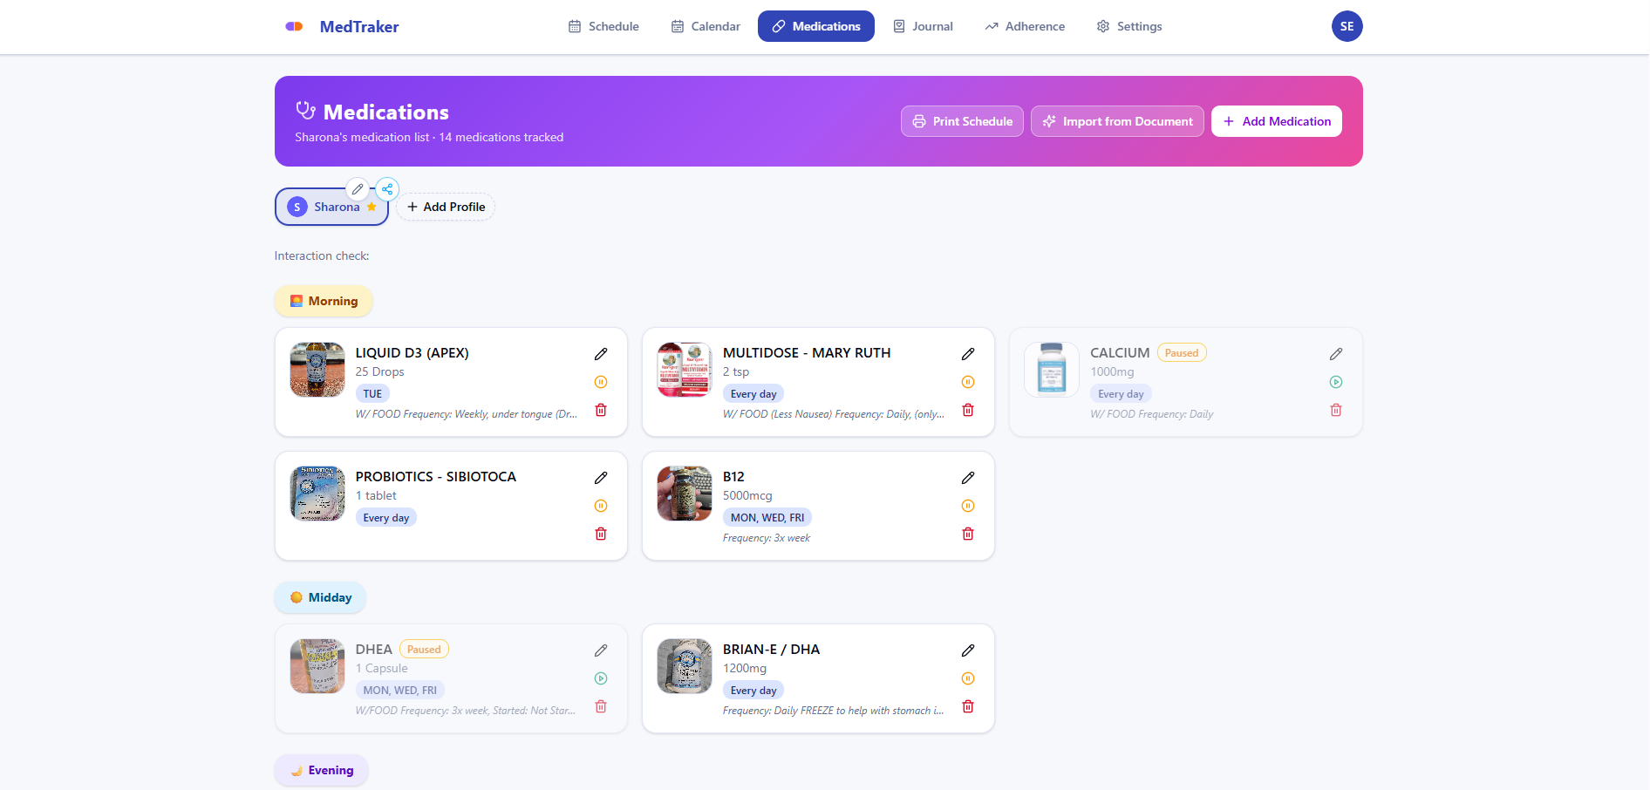This screenshot has width=1650, height=790.
Task: Select the Sharona profile chip
Action: [x=331, y=207]
